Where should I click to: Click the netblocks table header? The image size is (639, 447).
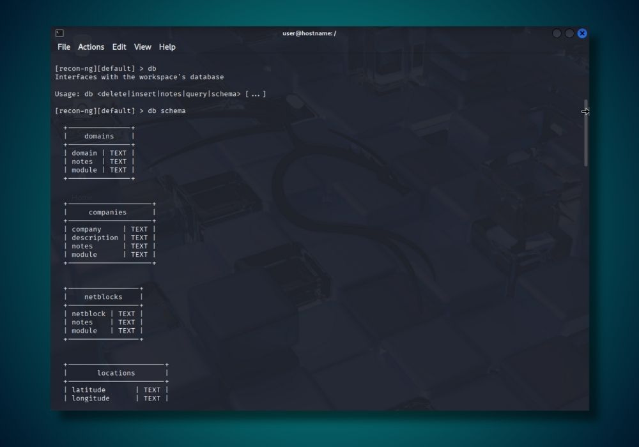pyautogui.click(x=102, y=296)
